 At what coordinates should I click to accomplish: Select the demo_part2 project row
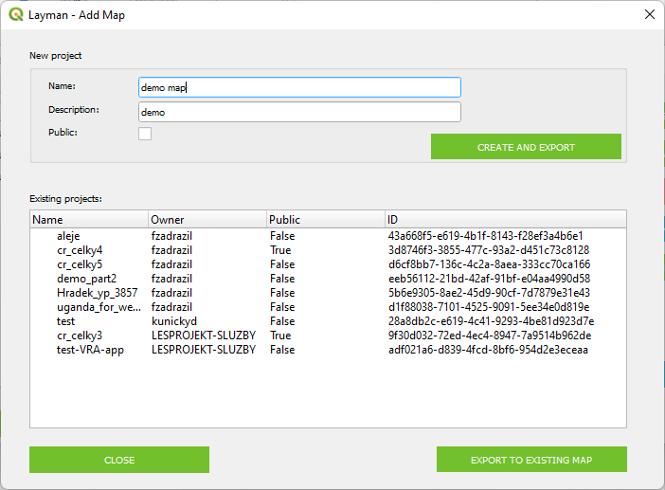(x=328, y=279)
